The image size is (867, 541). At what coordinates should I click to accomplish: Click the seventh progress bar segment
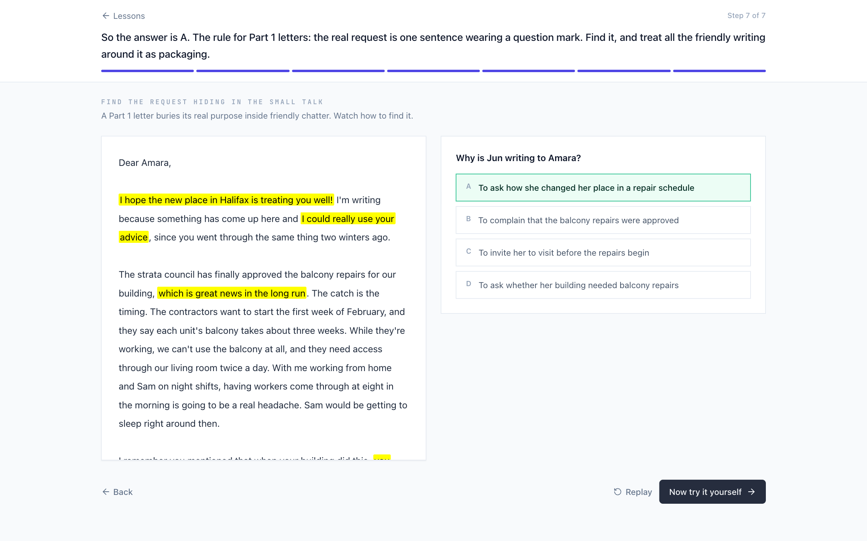[x=719, y=71]
